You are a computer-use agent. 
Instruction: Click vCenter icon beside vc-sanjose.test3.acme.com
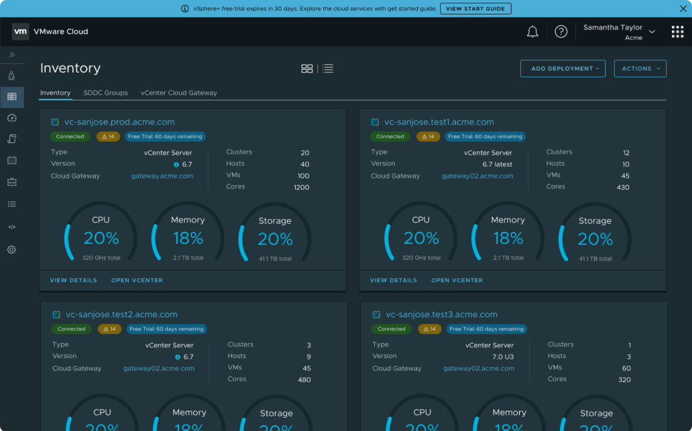[x=376, y=315]
